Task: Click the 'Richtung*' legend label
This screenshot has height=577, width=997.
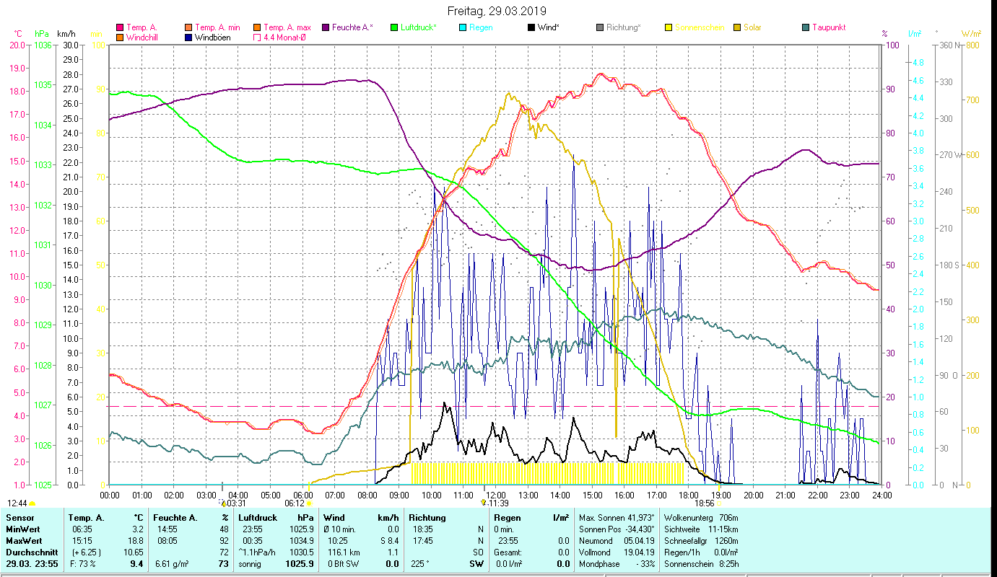Action: (x=624, y=27)
